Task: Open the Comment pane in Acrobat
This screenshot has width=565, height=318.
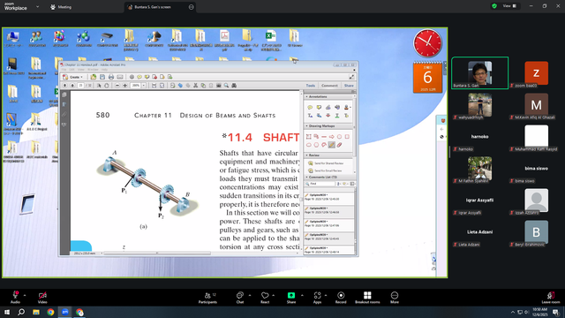Action: click(329, 86)
